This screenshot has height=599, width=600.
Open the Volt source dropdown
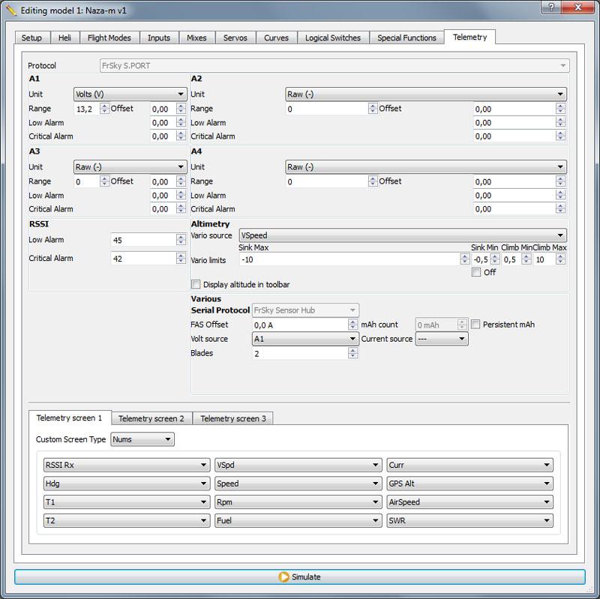click(304, 339)
